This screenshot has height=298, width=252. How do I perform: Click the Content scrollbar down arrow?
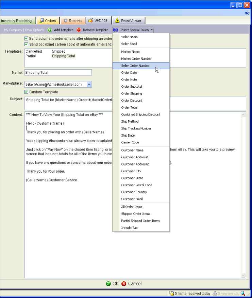243,275
